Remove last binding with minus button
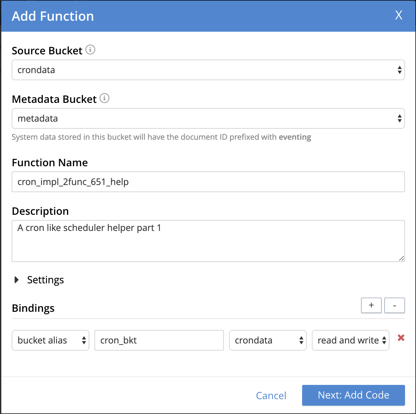Viewport: 416px width, 414px height. coord(395,305)
